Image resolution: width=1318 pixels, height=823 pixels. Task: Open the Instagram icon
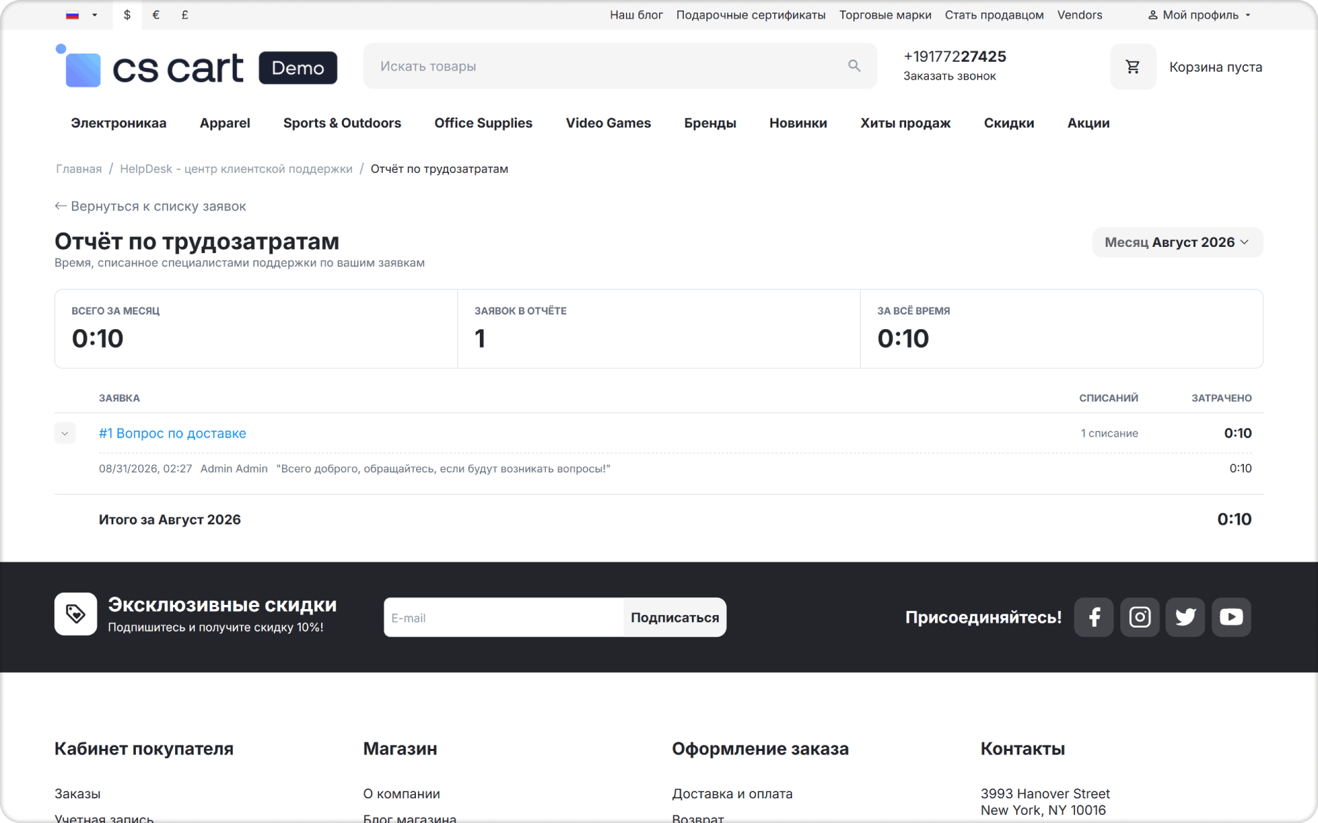point(1140,617)
